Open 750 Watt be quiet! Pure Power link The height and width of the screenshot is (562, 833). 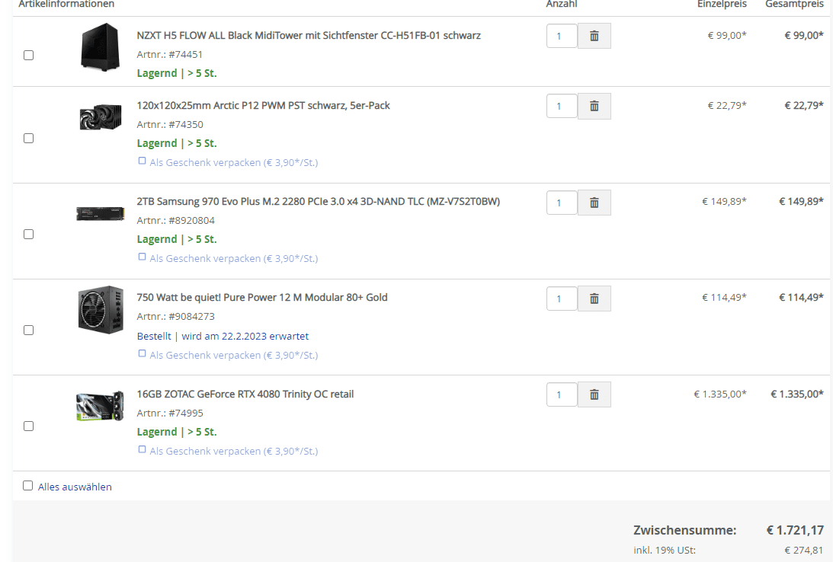(x=262, y=298)
